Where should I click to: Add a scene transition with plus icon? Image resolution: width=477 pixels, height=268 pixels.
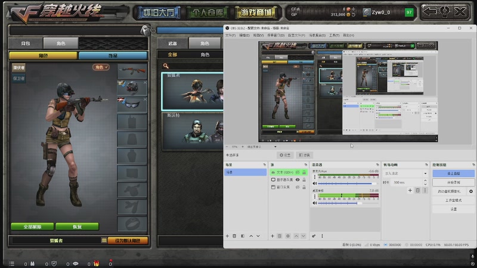410,190
